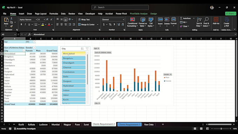Open City row filter dropdown
Screen dimensions: 238x134
click(24, 50)
